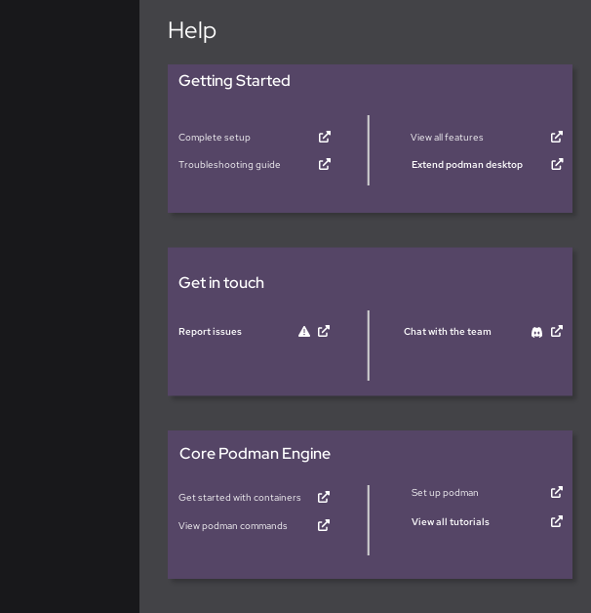591x613 pixels.
Task: Click the View all features link
Action: coord(447,138)
